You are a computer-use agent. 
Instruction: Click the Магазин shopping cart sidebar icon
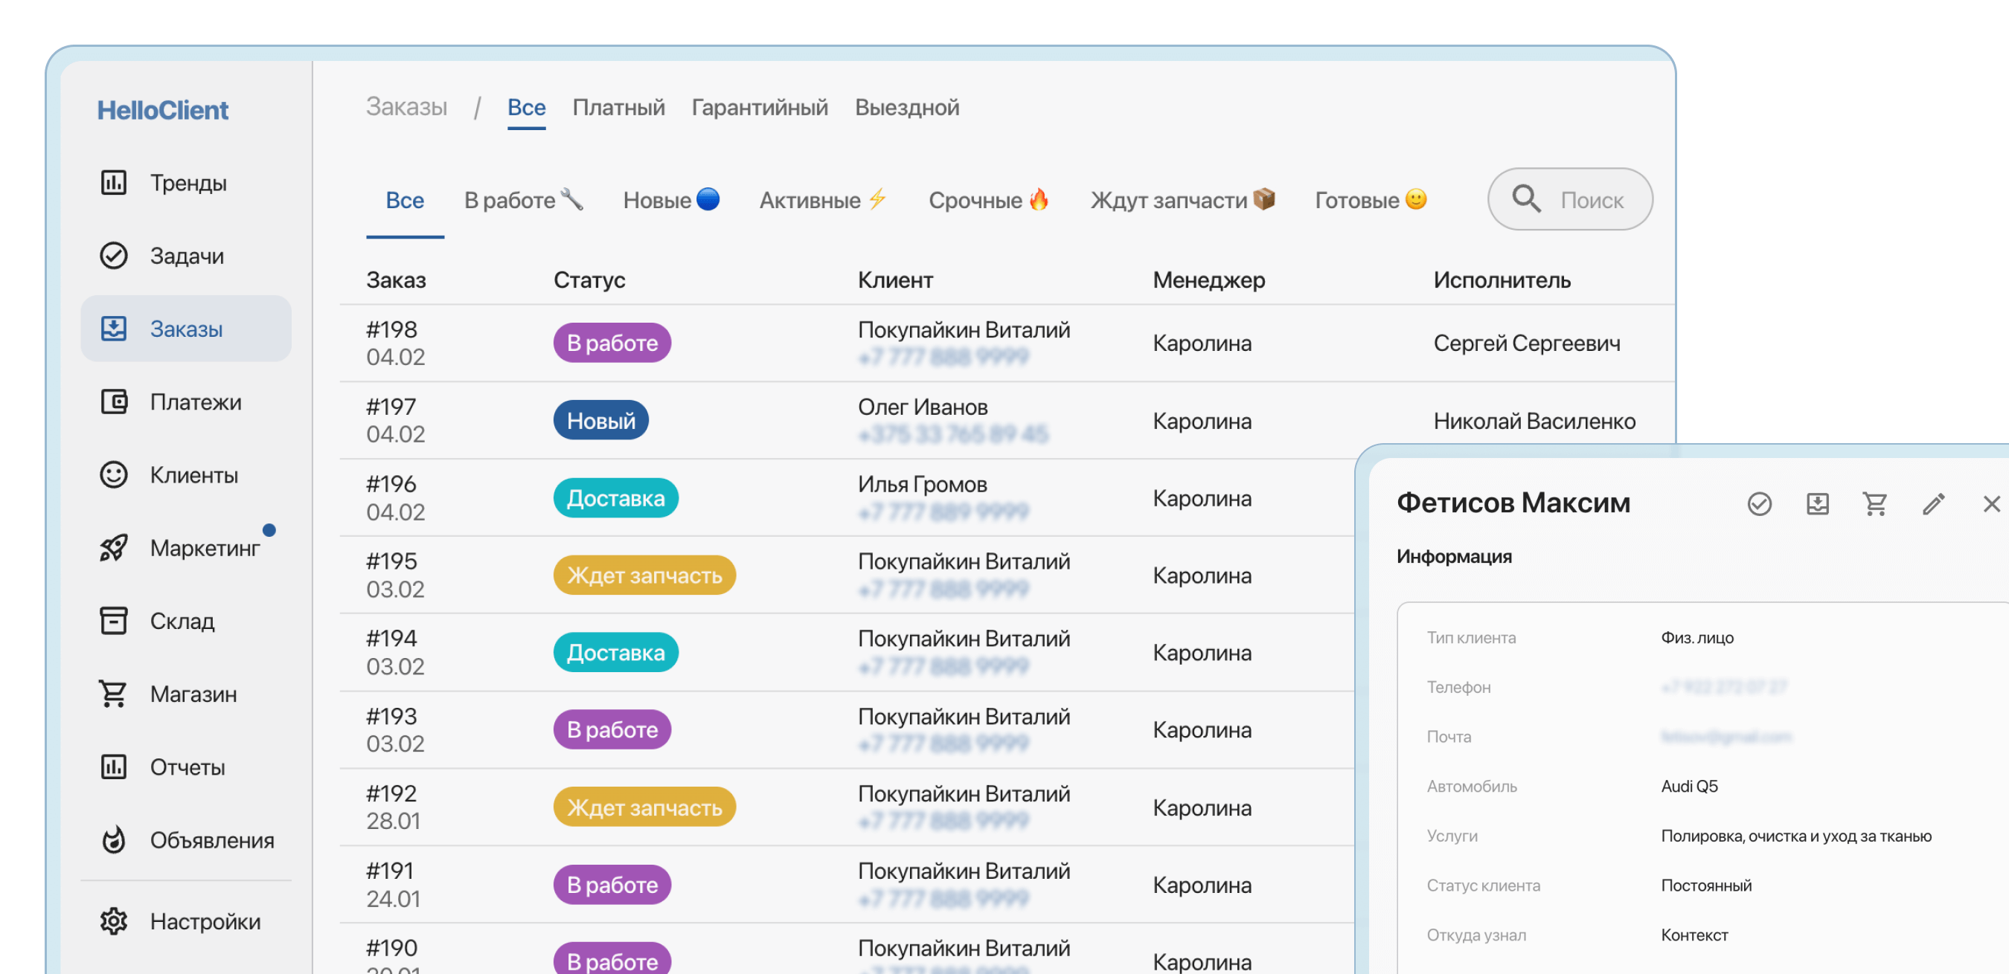(113, 694)
